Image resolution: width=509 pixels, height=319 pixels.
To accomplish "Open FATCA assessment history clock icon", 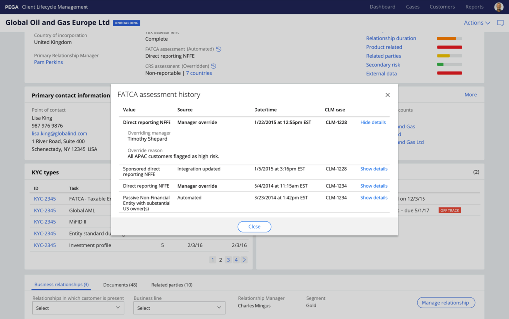I will click(x=219, y=49).
